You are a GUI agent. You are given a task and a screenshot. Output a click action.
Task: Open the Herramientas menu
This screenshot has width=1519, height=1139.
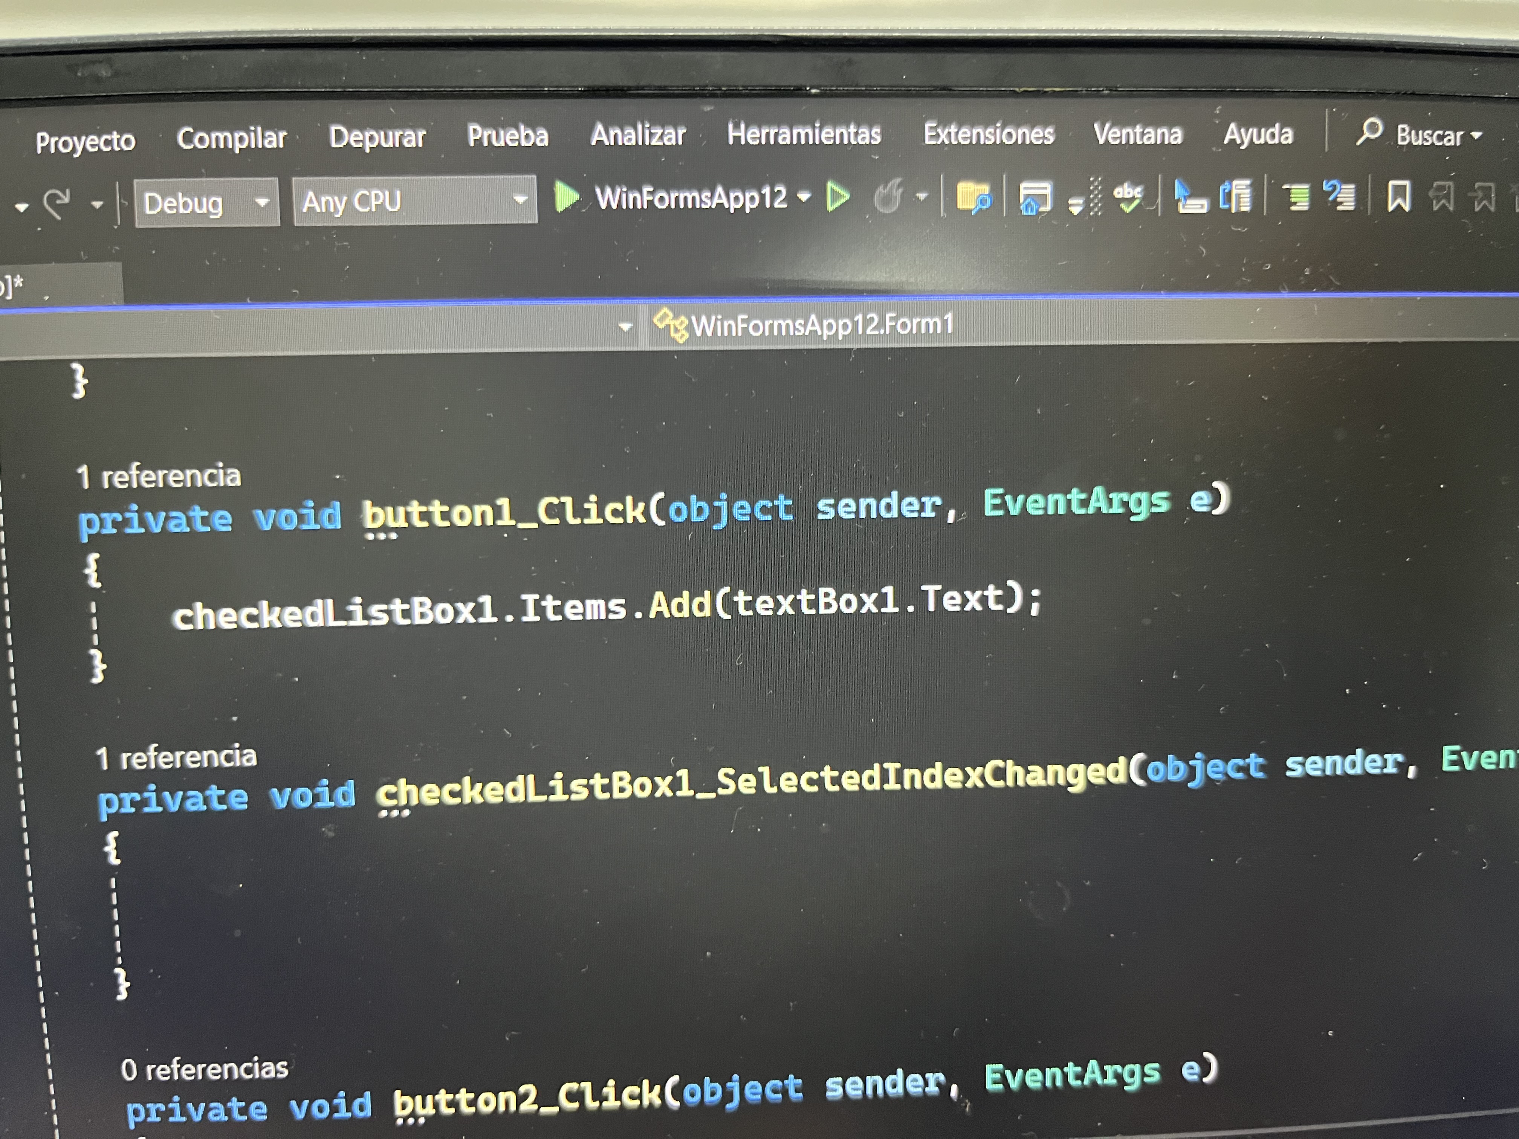pyautogui.click(x=804, y=134)
